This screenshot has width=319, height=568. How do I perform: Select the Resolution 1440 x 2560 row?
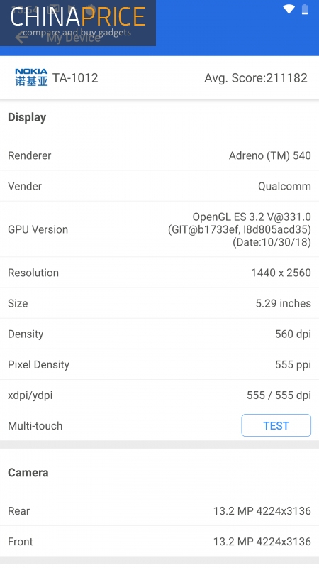coord(159,273)
